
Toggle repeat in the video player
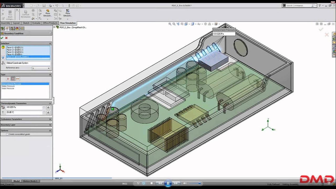tap(144, 183)
